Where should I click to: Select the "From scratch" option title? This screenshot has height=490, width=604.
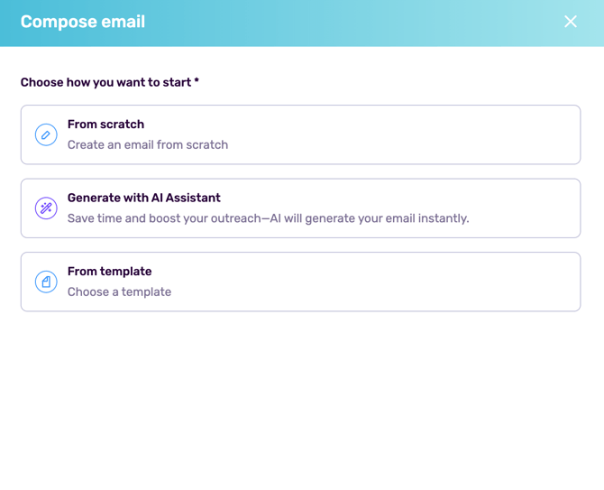105,125
